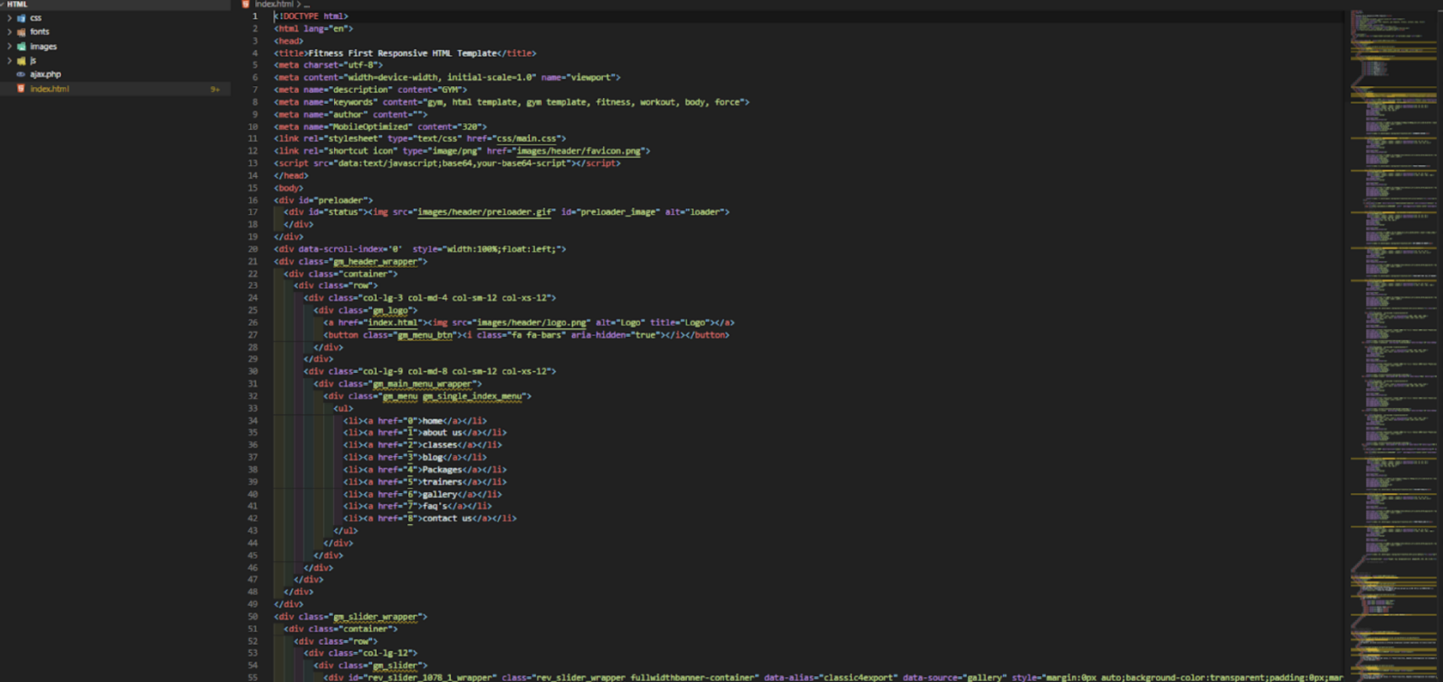This screenshot has width=1443, height=682.
Task: Select index.html in the explorer
Action: point(115,88)
